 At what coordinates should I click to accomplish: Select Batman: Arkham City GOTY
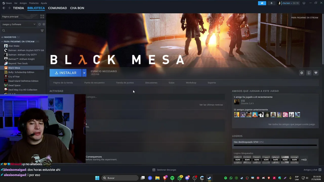tap(22, 55)
